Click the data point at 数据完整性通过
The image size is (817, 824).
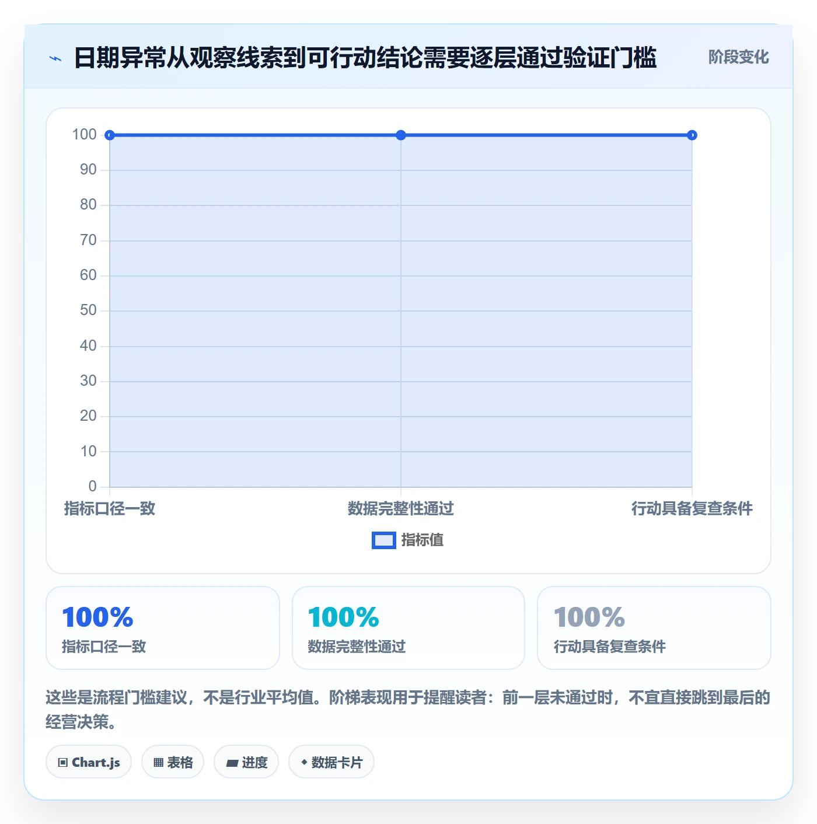pos(401,135)
